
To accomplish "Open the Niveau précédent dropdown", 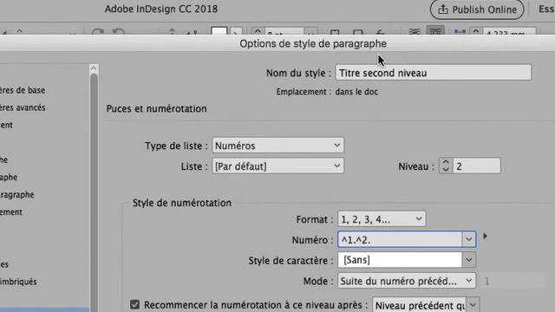I will point(426,305).
